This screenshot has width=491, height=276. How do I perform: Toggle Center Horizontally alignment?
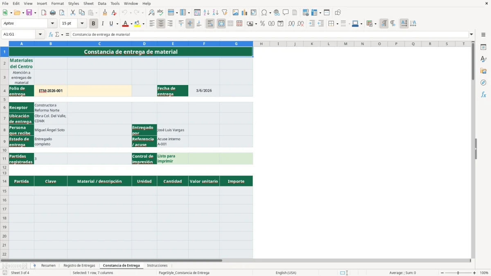(x=161, y=24)
